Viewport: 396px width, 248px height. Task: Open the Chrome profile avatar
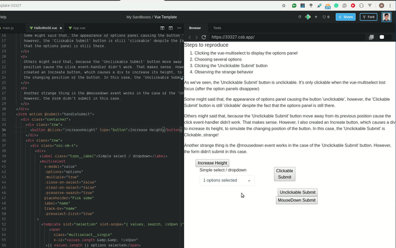pos(381,5)
